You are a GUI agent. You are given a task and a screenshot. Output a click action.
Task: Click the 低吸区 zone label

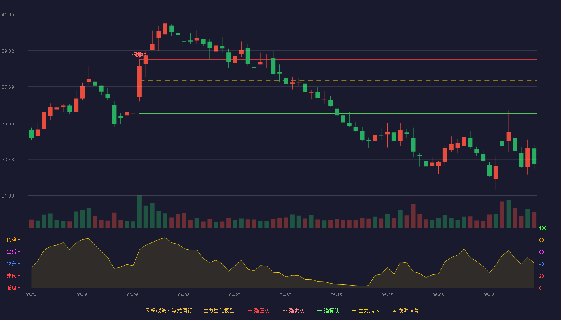[14, 288]
